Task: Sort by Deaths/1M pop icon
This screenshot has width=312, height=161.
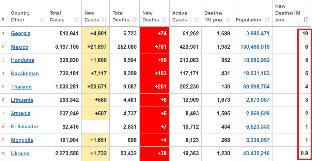Action: [228, 20]
